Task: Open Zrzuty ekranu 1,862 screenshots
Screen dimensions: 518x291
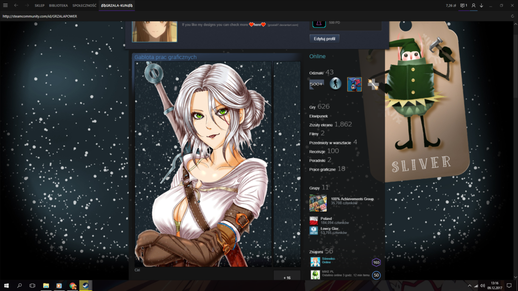Action: (331, 124)
